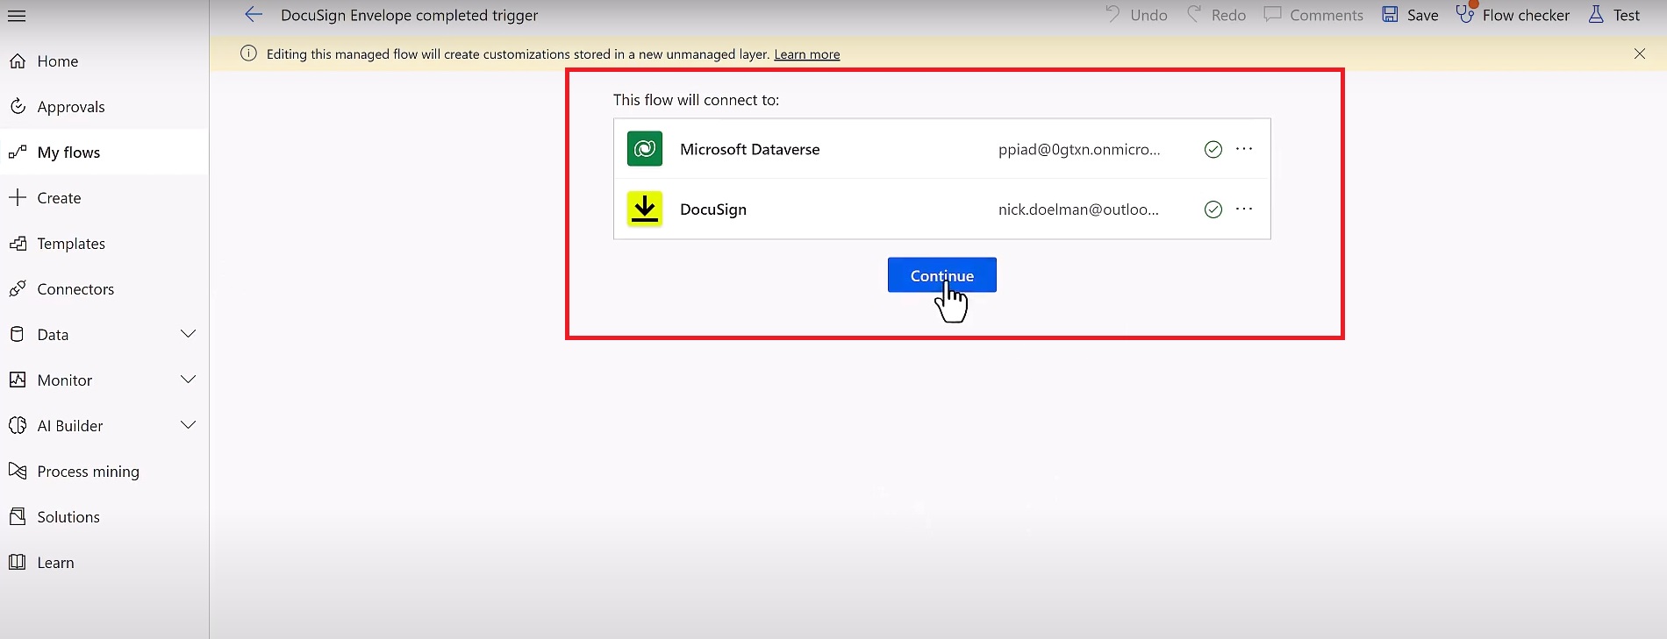Expand the AI Builder section
The width and height of the screenshot is (1667, 639).
[188, 425]
